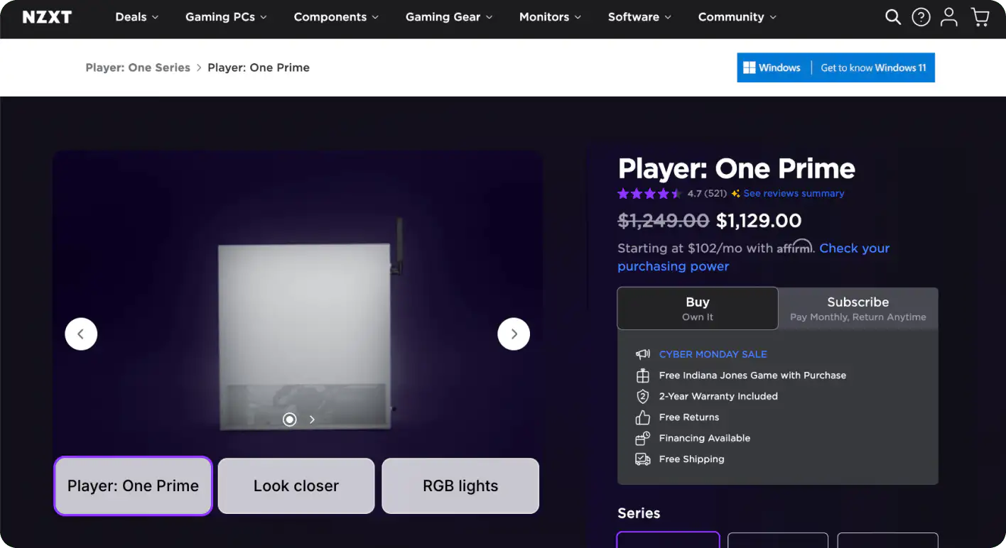Select the Buy Own It tab
This screenshot has height=548, width=1006.
tap(698, 308)
